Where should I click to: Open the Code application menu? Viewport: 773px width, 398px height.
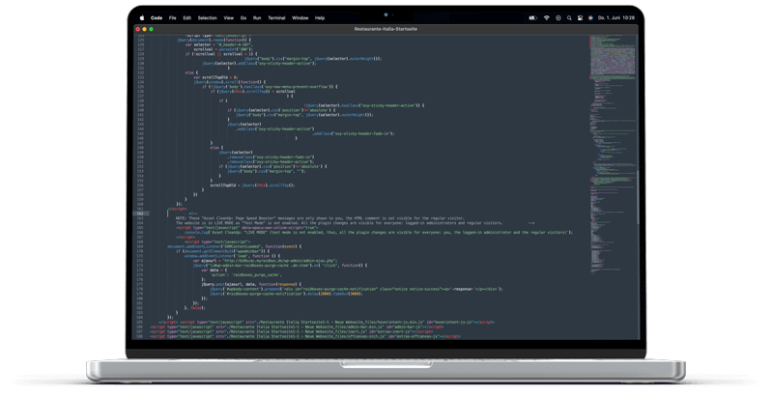[x=157, y=17]
